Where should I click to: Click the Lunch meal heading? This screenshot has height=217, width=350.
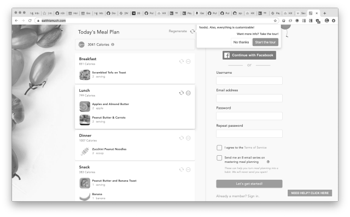click(84, 90)
